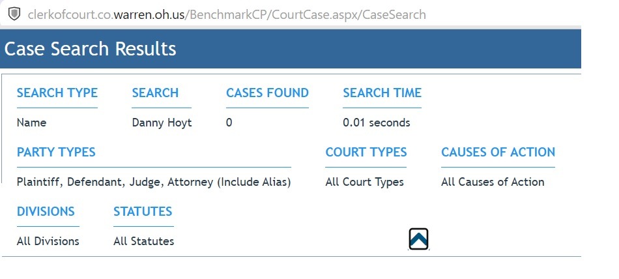Click the DIVISIONS header

(x=46, y=211)
